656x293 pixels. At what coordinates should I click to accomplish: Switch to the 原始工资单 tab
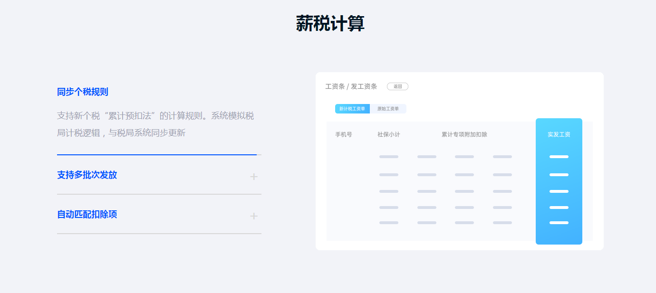pos(388,109)
